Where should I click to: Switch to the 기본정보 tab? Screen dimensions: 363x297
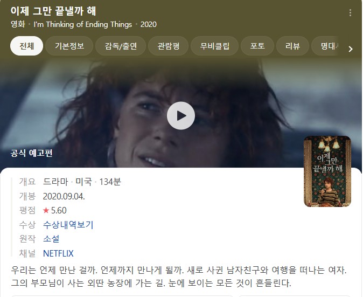(x=69, y=46)
